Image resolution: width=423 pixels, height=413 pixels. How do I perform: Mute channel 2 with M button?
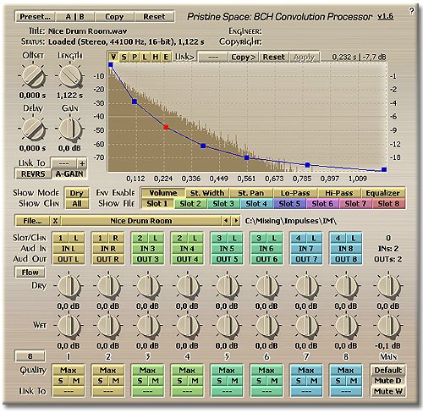click(116, 381)
